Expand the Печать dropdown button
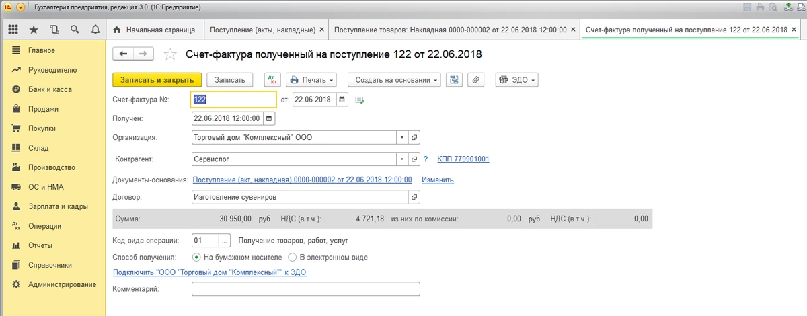 point(311,79)
